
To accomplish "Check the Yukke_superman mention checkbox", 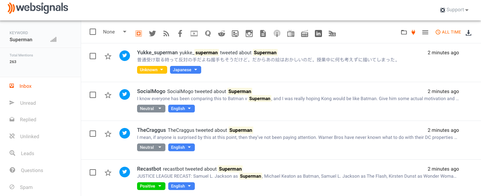I will (x=93, y=56).
